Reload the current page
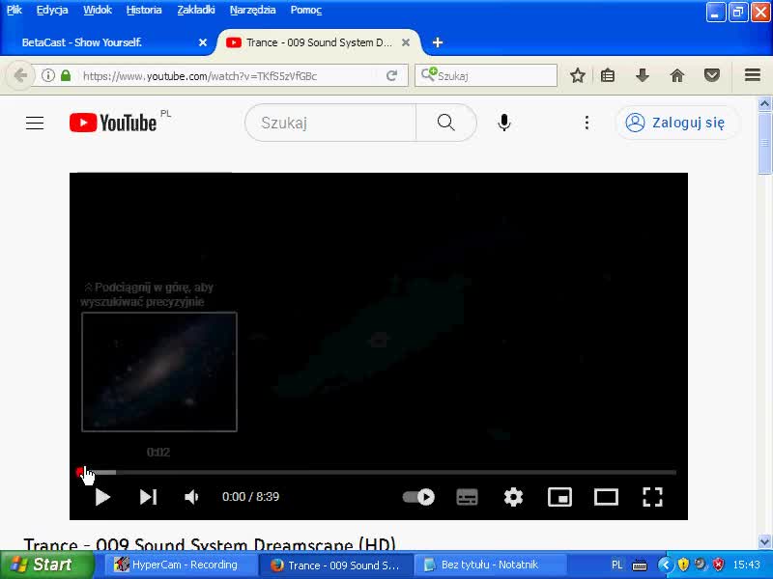 click(392, 75)
